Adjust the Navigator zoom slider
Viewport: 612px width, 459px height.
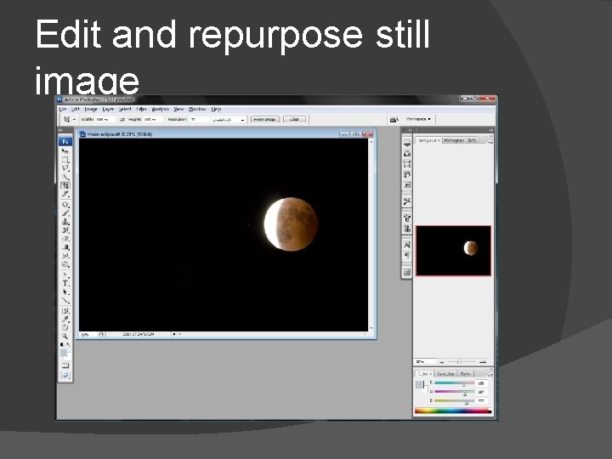point(459,362)
